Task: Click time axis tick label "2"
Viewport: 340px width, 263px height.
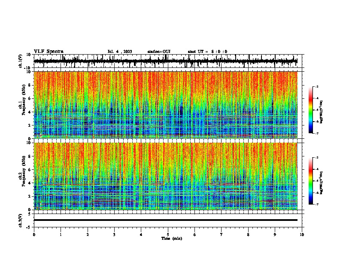Action: [88, 235]
